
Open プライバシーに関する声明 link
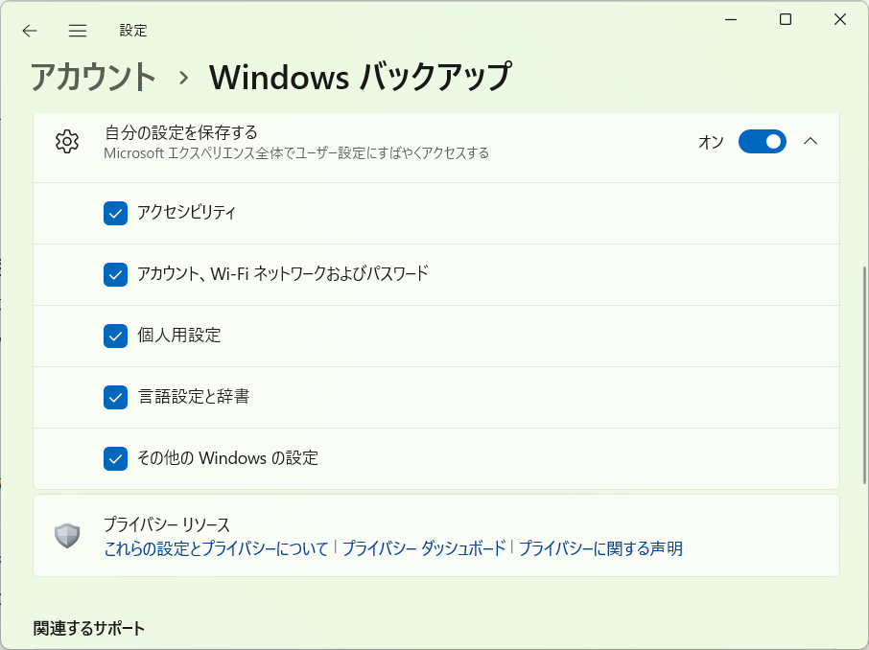pyautogui.click(x=600, y=548)
